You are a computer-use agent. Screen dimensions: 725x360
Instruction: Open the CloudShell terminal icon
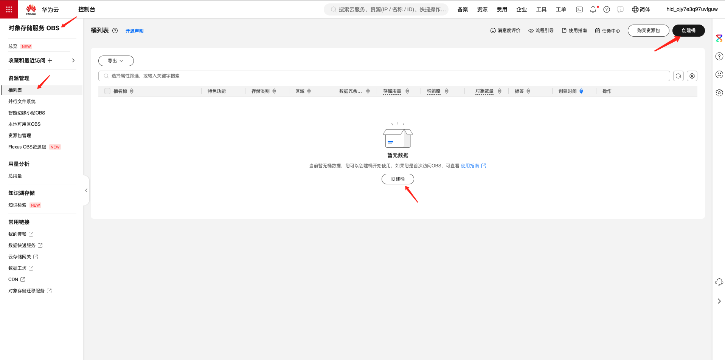(x=579, y=9)
